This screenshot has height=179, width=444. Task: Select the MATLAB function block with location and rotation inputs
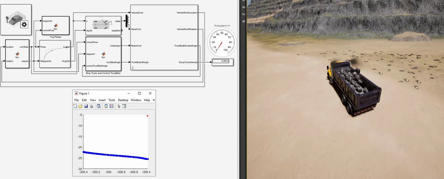[x=17, y=54]
